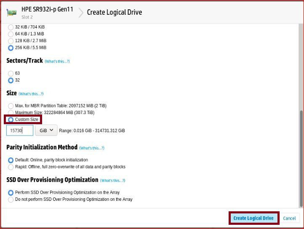
Task: Select Max. for MBR Partition Table size
Action: (11, 106)
